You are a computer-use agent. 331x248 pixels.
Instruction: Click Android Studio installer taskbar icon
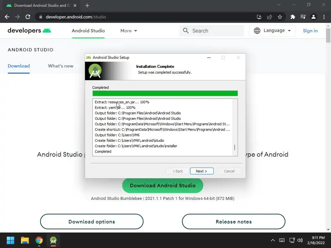point(53,240)
